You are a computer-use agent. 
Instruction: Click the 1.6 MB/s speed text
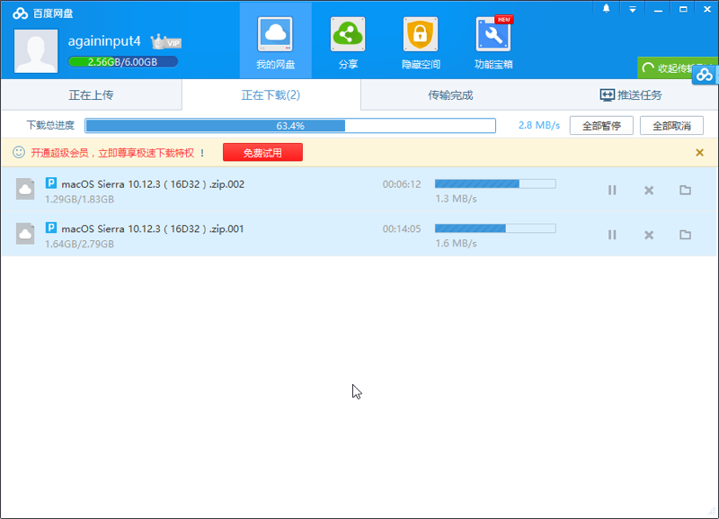(x=456, y=243)
